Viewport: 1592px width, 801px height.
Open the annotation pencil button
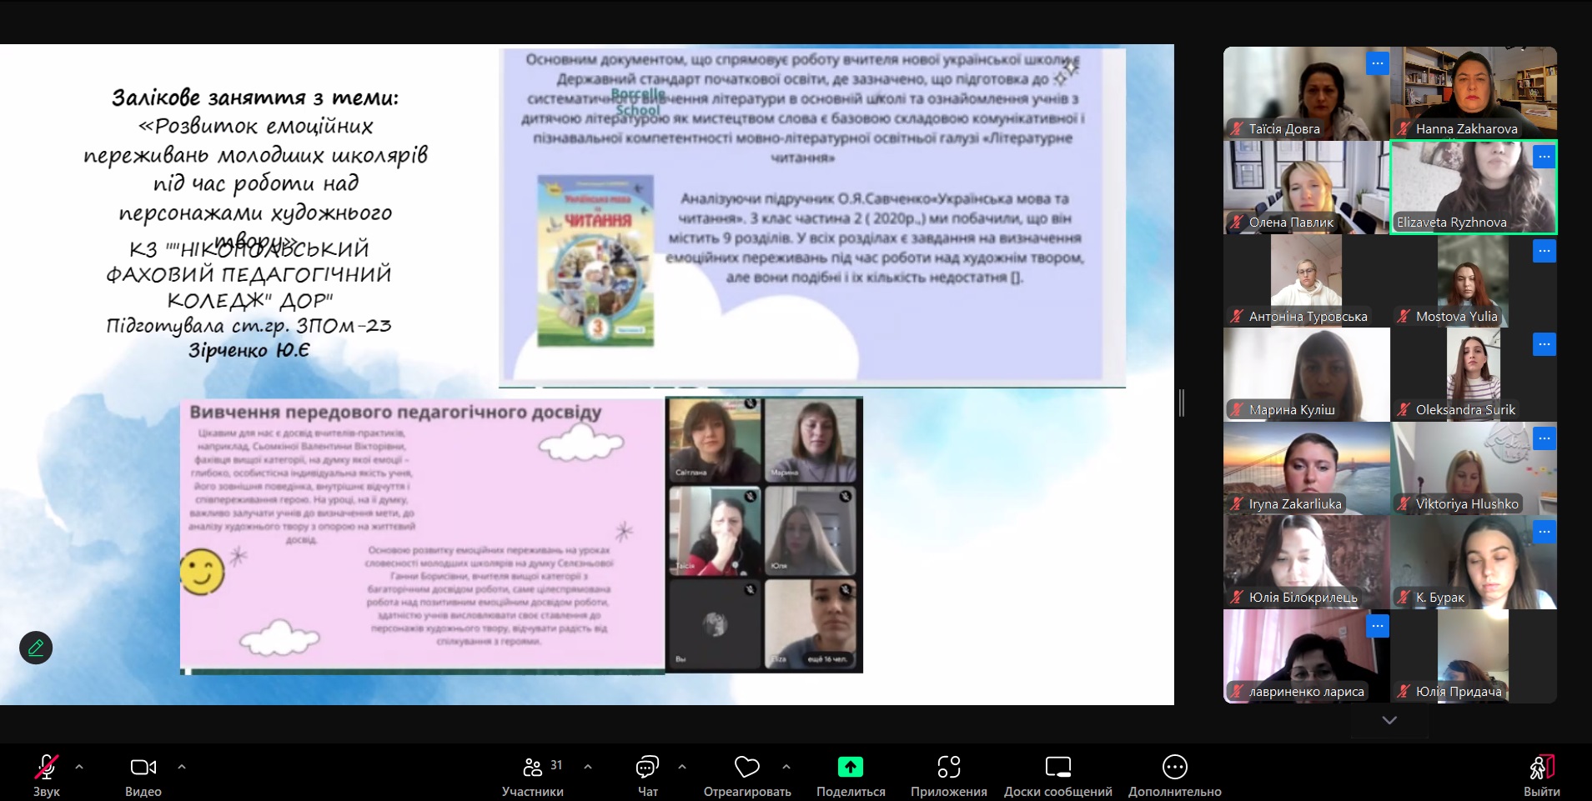tap(36, 648)
